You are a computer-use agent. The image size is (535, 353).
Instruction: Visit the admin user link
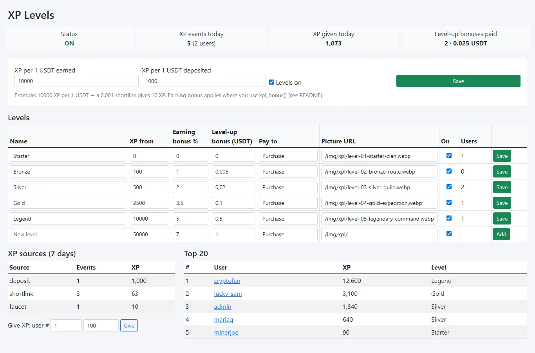pos(222,307)
